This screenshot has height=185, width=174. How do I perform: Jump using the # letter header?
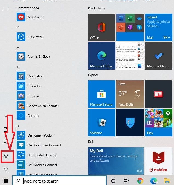(18, 27)
